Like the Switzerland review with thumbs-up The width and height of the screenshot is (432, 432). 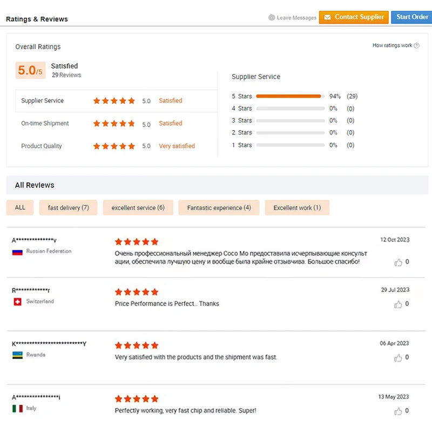point(398,305)
